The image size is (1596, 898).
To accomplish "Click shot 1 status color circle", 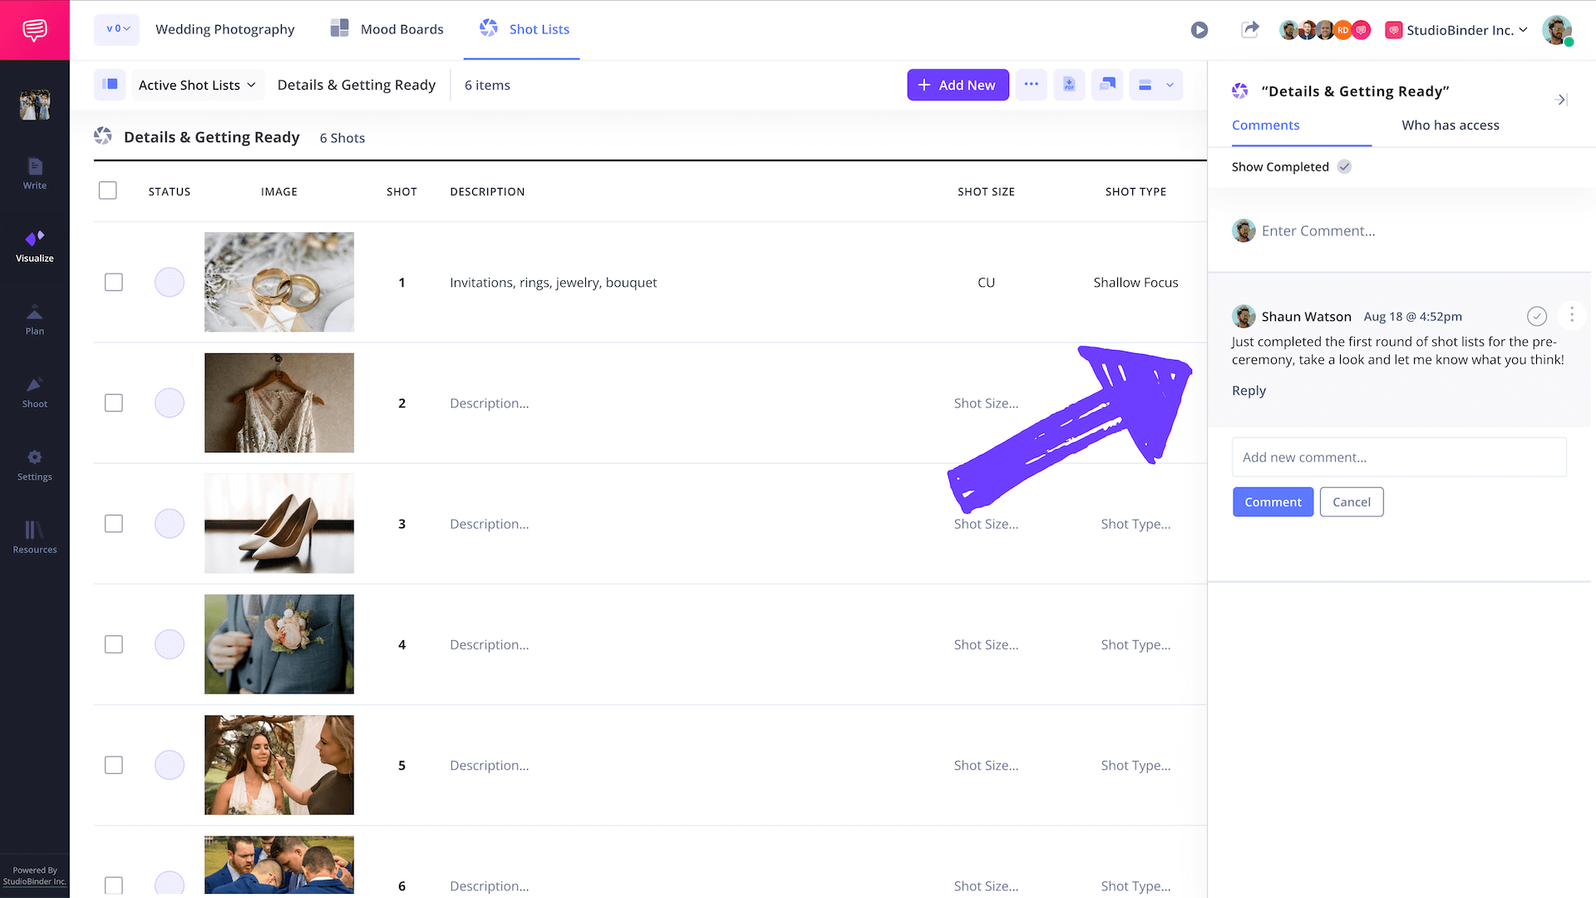I will pos(170,283).
